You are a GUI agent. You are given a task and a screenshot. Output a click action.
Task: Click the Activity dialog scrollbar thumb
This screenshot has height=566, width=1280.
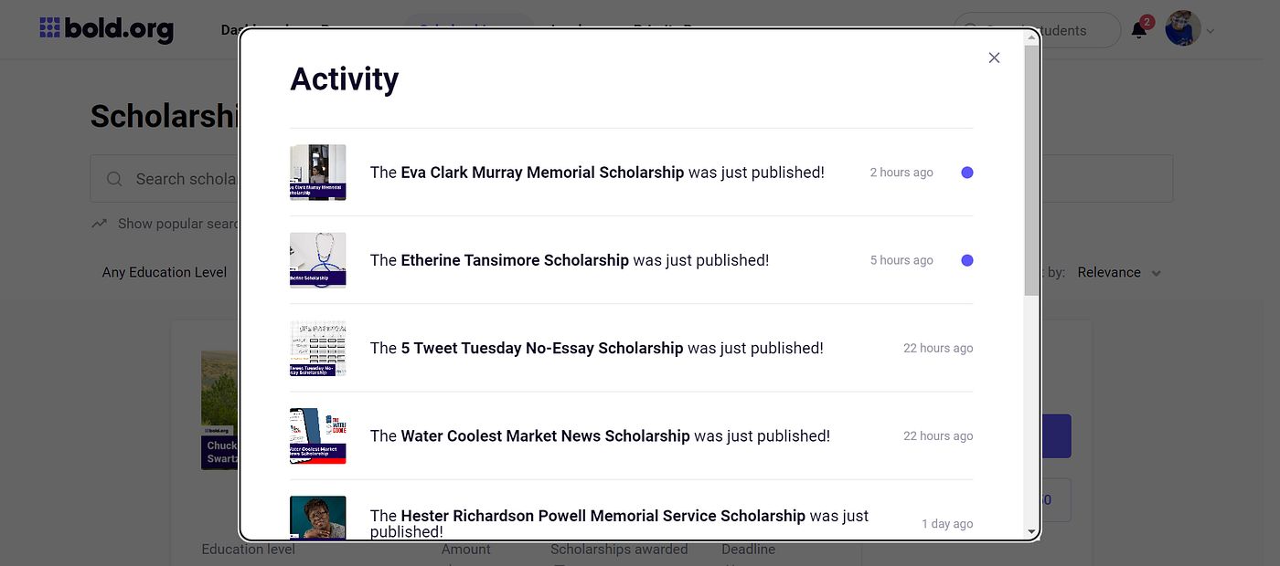click(1031, 169)
